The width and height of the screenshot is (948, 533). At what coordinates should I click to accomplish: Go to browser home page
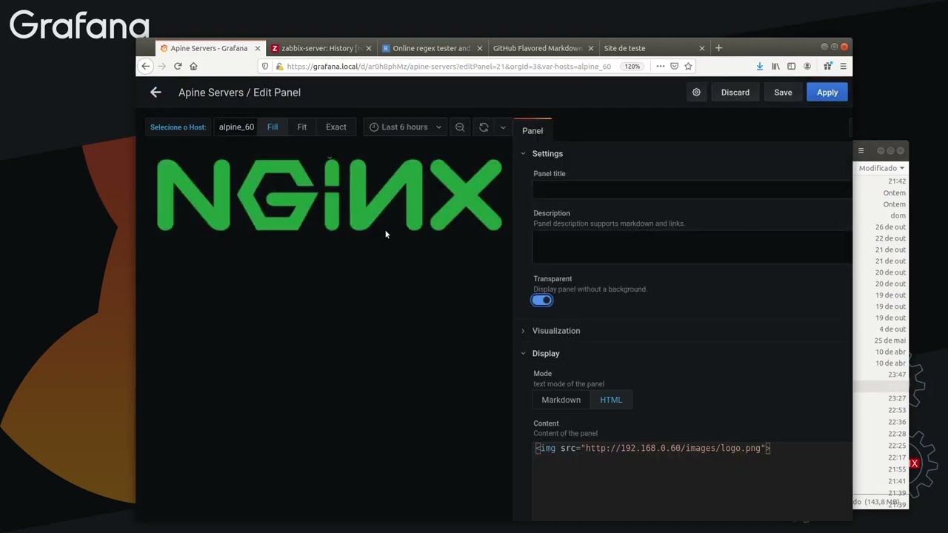click(x=193, y=66)
